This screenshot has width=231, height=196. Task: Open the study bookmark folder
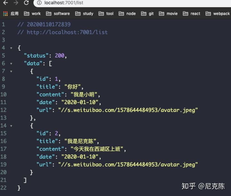pyautogui.click(x=84, y=14)
